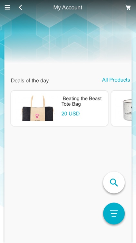Open the speckled mug product card
This screenshot has width=136, height=243.
click(121, 108)
